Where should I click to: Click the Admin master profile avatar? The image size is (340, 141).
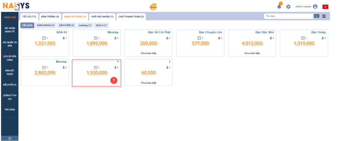315,7
